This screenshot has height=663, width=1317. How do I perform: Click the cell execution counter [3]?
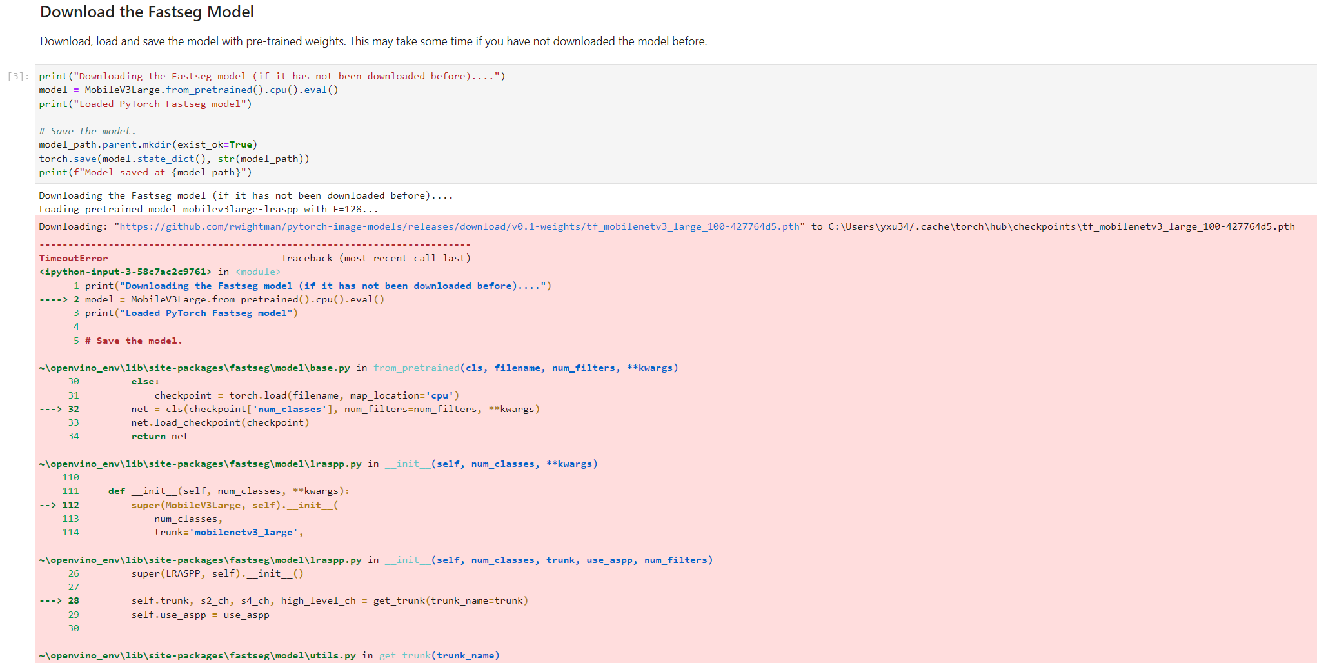tap(18, 76)
